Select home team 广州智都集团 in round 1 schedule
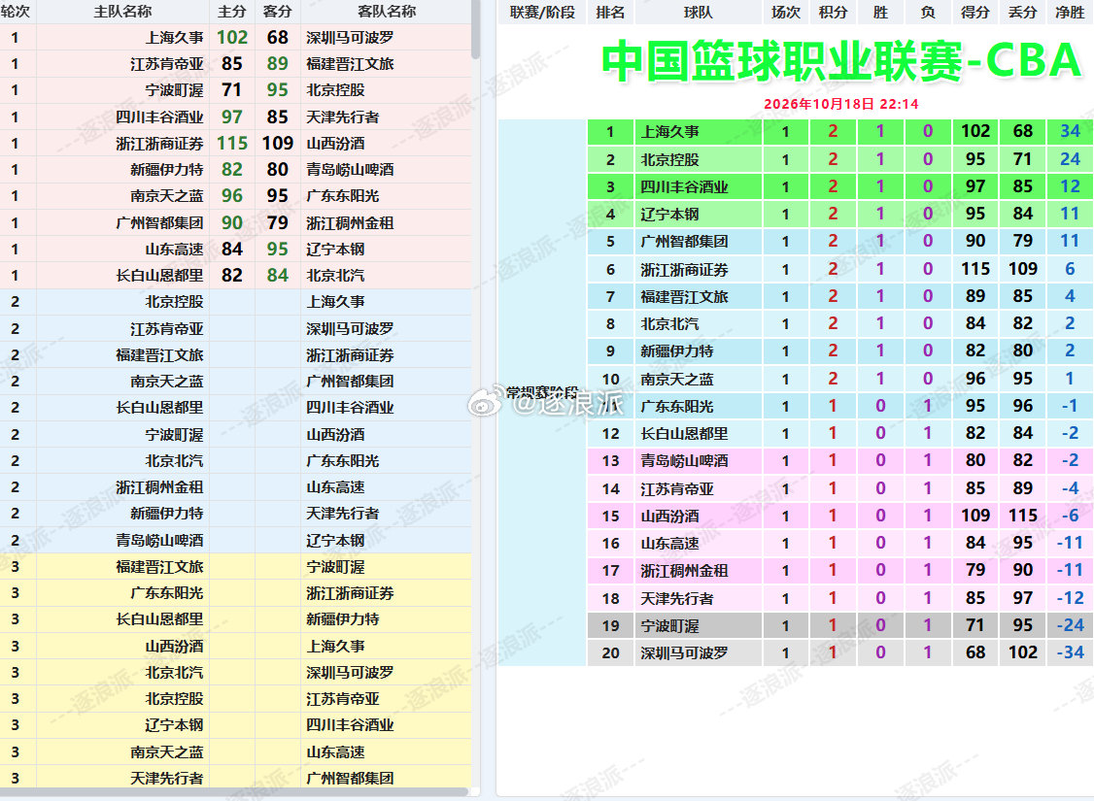 click(x=159, y=223)
